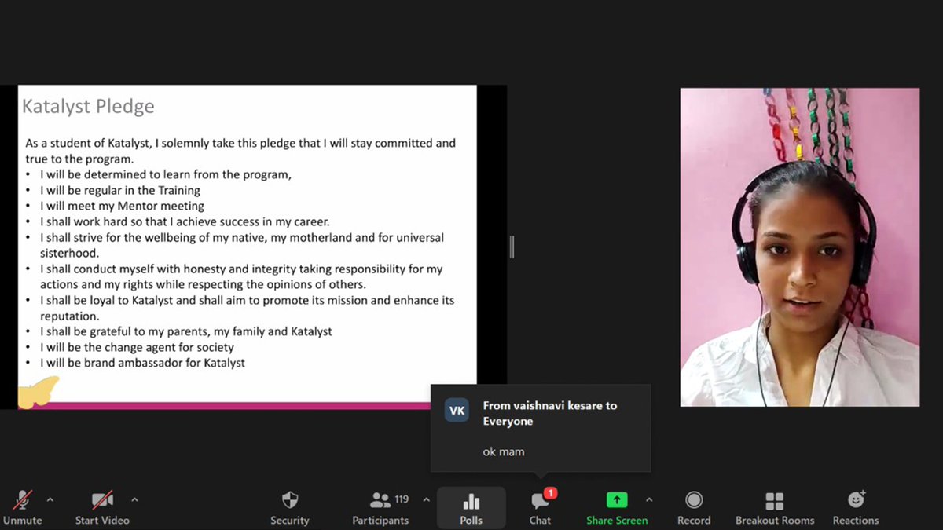Open the Security shield menu

coord(289,507)
